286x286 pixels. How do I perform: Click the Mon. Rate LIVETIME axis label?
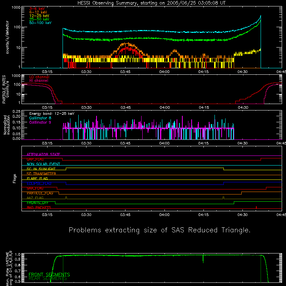pyautogui.click(x=9, y=268)
